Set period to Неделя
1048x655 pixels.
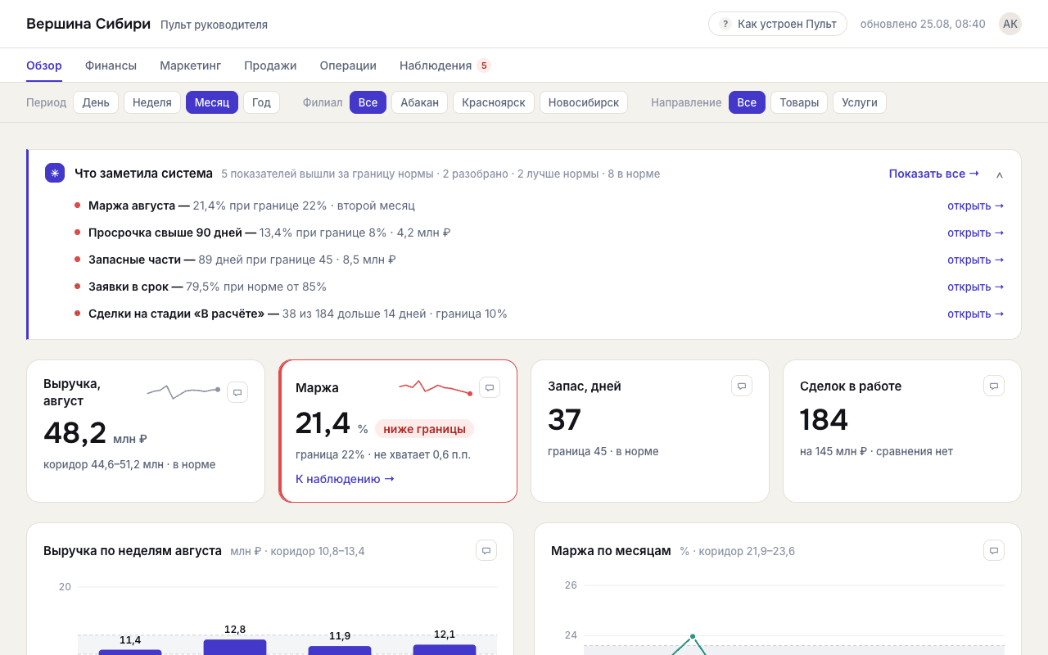(x=152, y=102)
